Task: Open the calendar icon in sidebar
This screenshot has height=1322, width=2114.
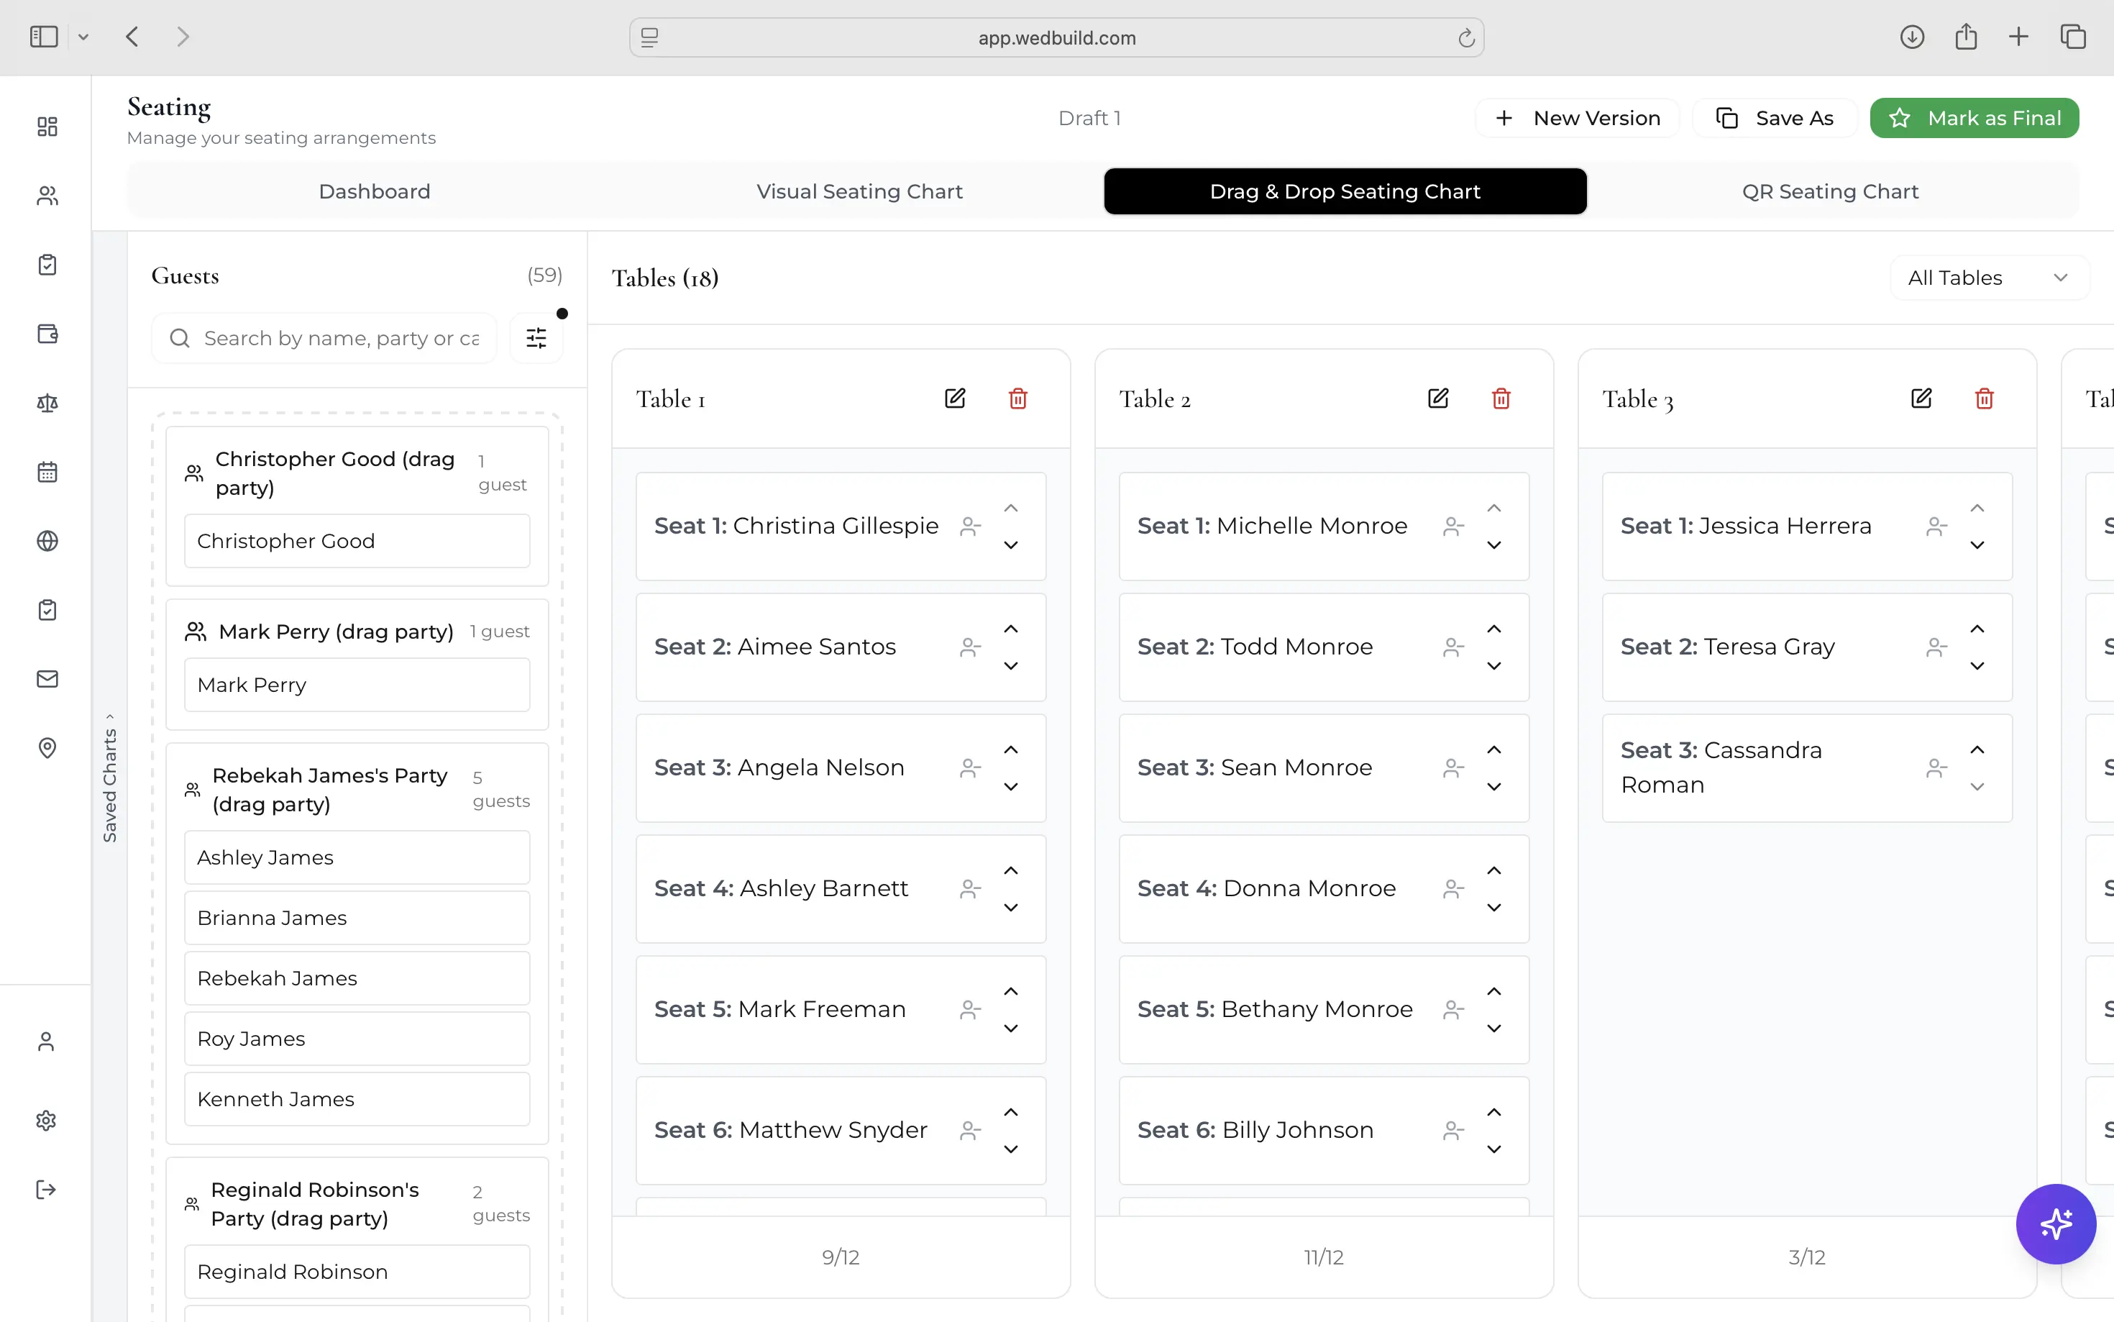Action: (47, 472)
